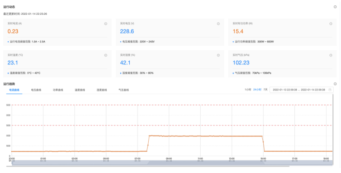
Task: Click the temperature value 23.1
Action: [x=13, y=63]
